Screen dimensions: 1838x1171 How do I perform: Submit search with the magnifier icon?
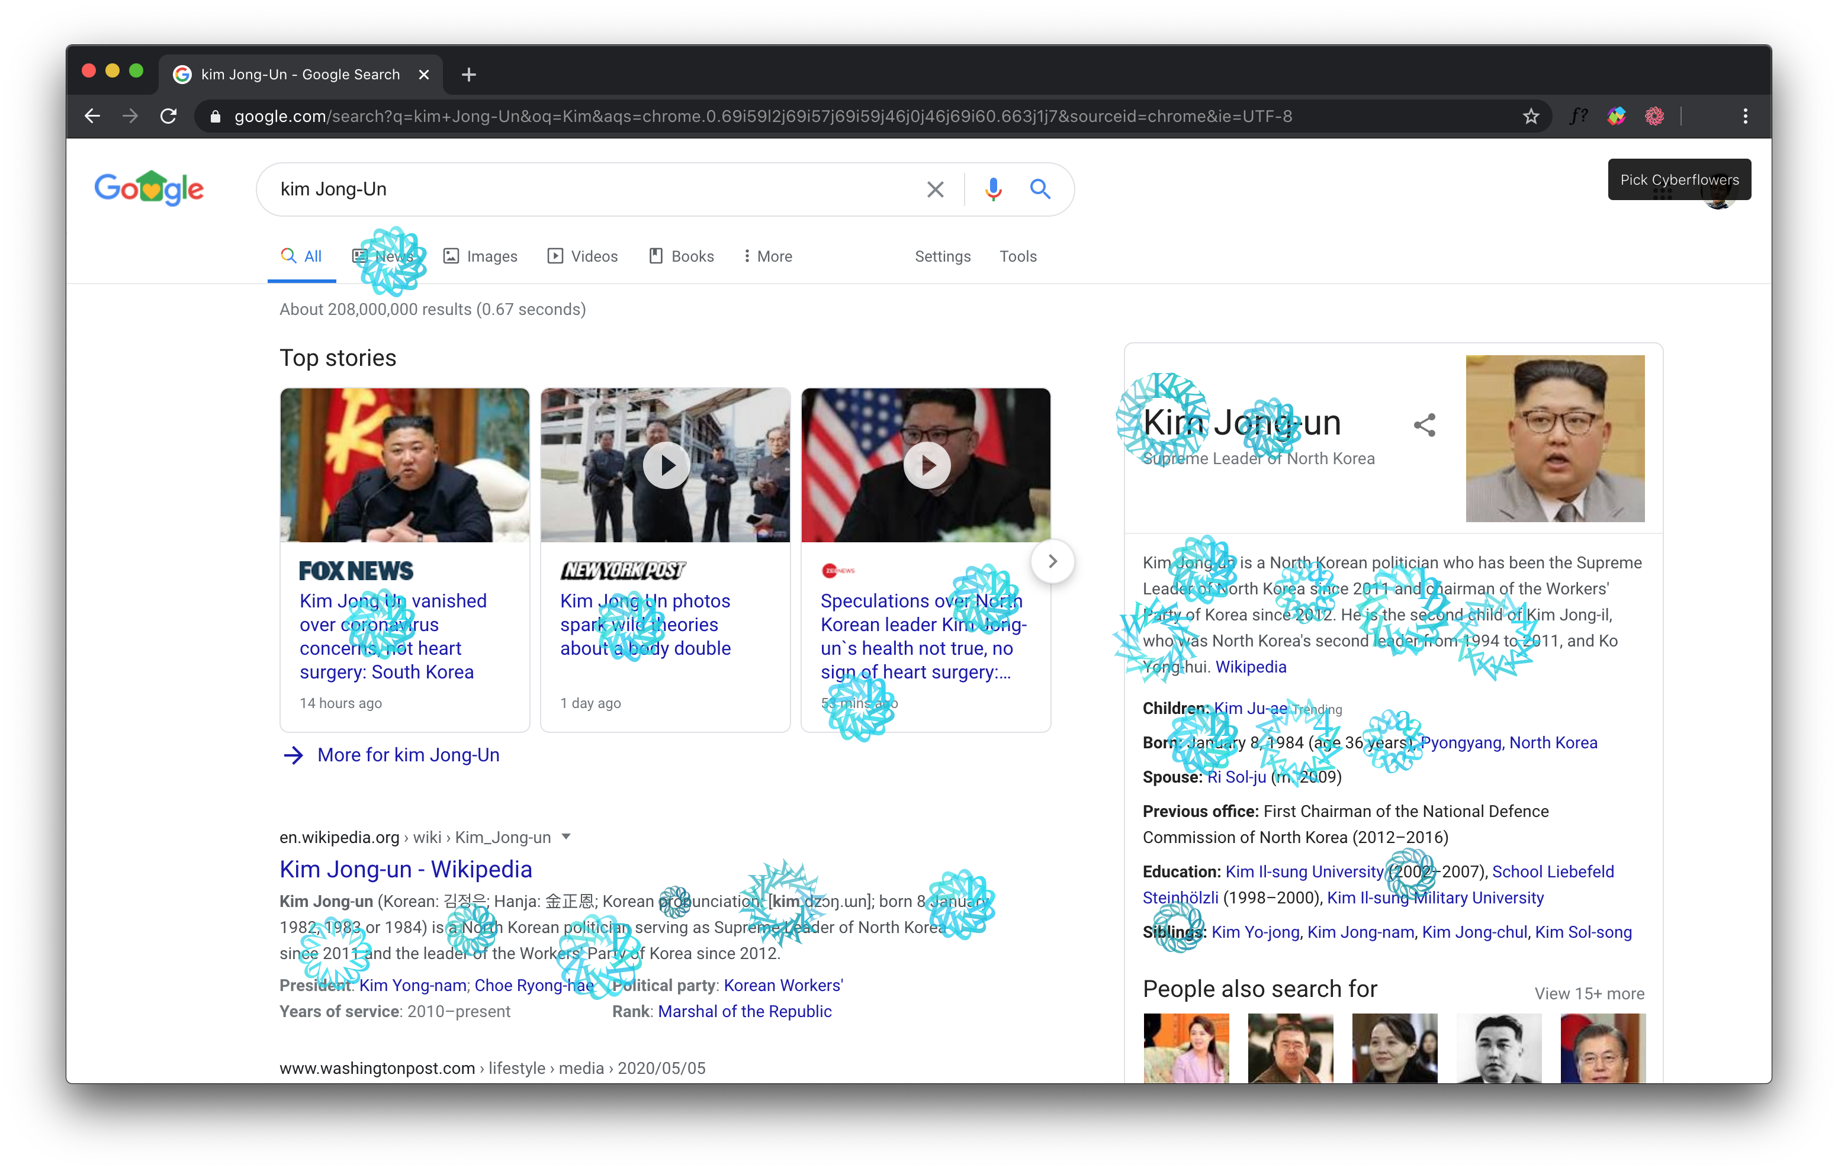click(x=1040, y=188)
